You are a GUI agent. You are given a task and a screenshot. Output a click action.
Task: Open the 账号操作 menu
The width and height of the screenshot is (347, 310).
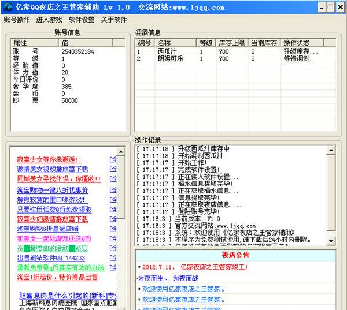17,20
